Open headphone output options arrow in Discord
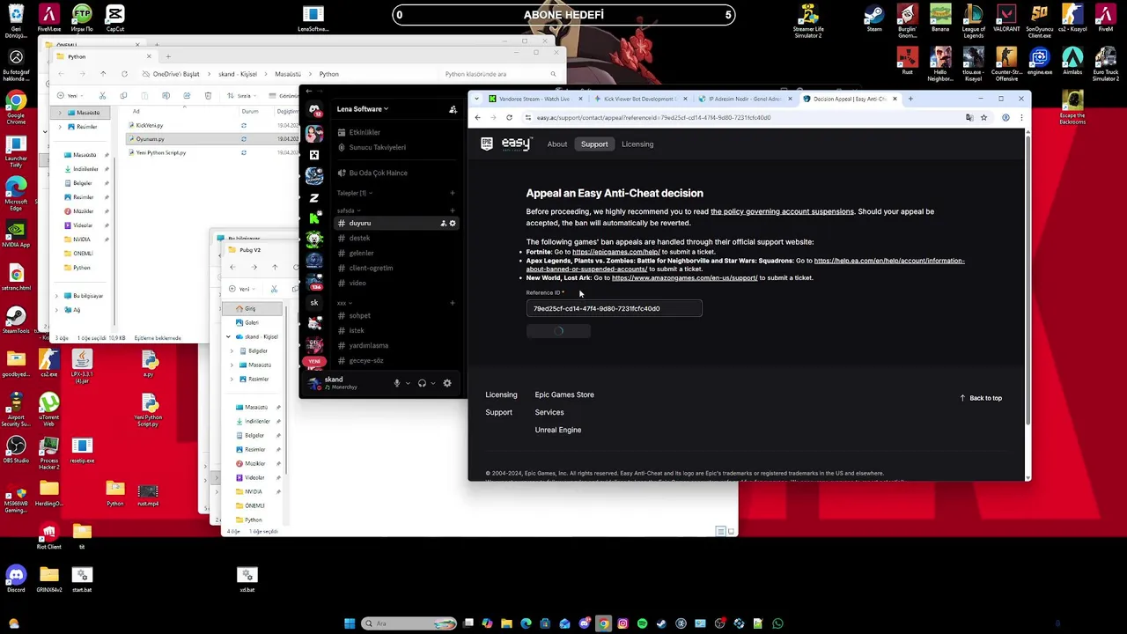Viewport: 1127px width, 634px height. (x=432, y=384)
